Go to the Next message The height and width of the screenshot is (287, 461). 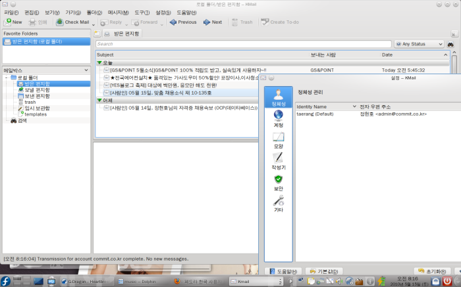pos(213,22)
